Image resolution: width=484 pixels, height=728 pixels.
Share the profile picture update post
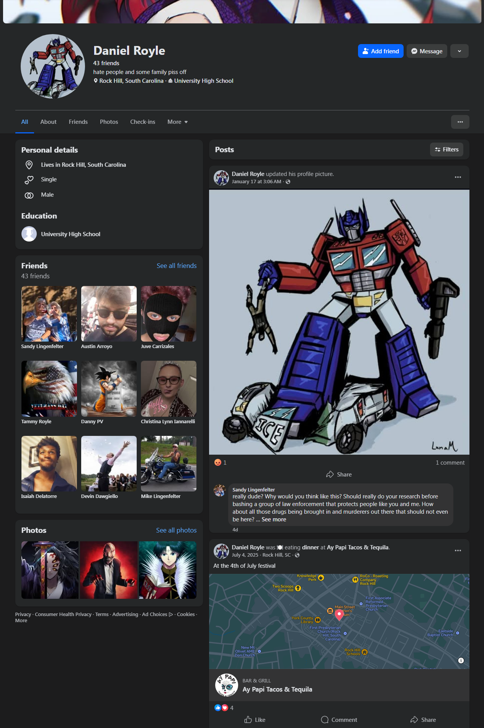tap(339, 475)
